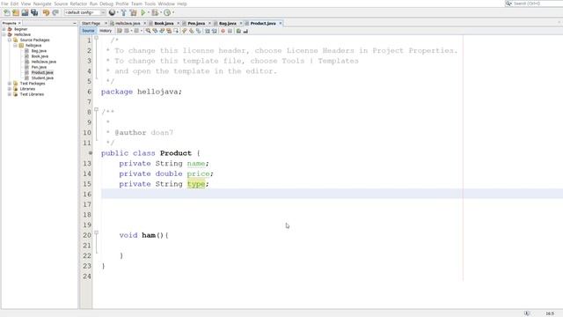Click the Shift Line Right icon
Screen dimensions: 563x317
[215, 31]
